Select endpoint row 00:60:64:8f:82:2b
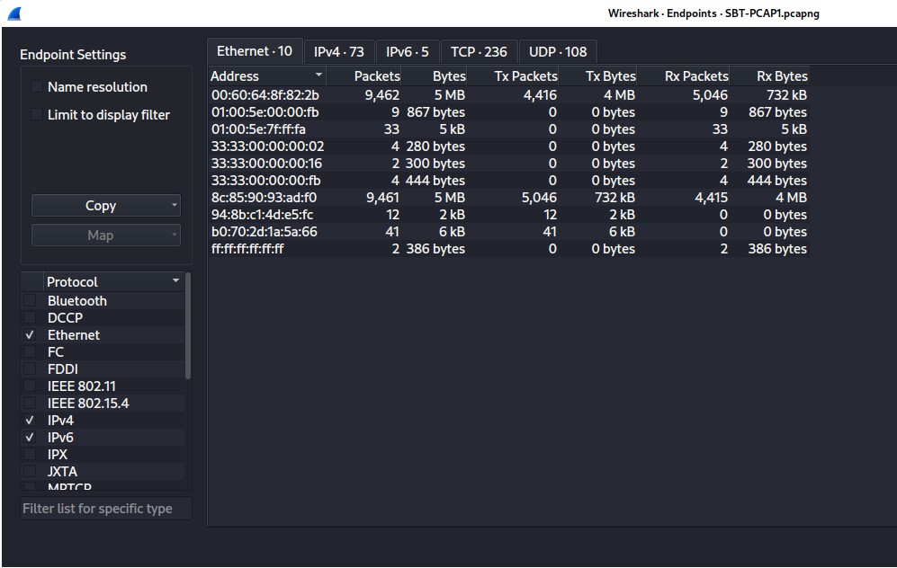Screen dimensions: 897x568 (x=265, y=95)
